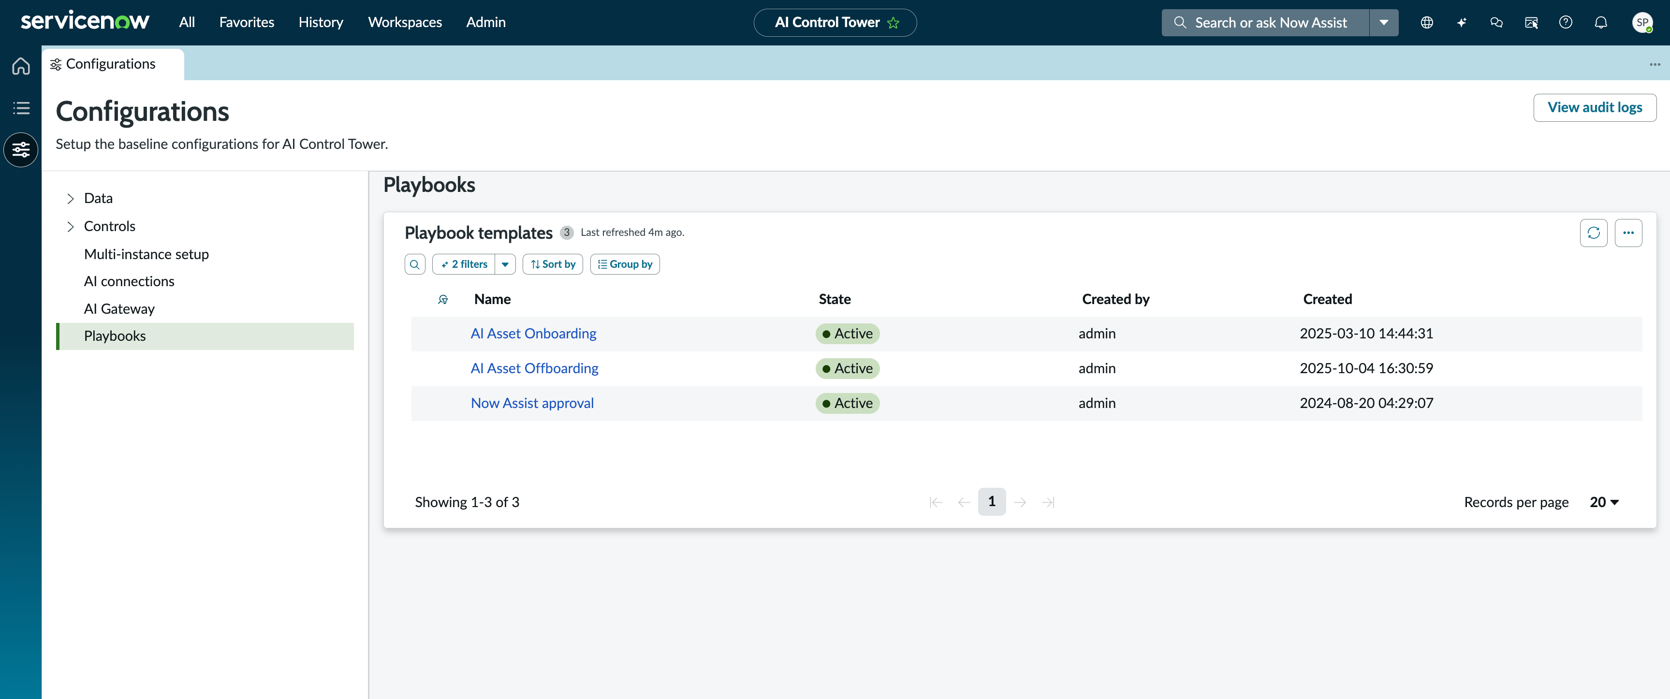Open the Admin menu
The image size is (1670, 699).
click(x=485, y=23)
